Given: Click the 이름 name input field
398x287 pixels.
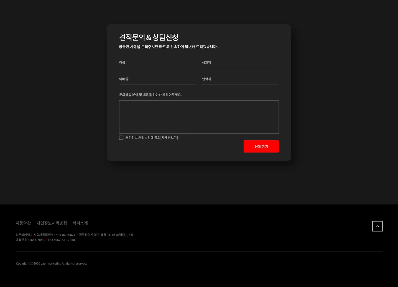Looking at the screenshot, I should point(157,64).
